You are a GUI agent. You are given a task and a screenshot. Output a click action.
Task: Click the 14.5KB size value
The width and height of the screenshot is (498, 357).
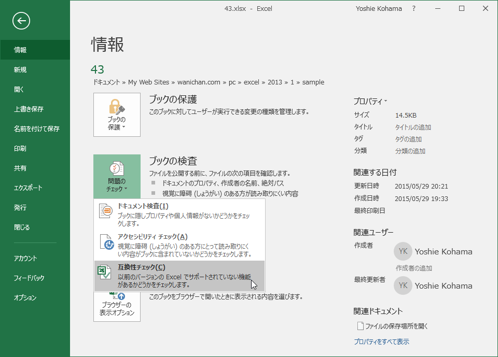point(406,115)
